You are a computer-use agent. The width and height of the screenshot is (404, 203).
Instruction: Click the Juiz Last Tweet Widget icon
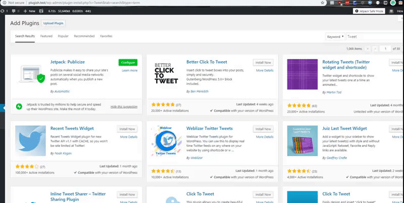pyautogui.click(x=302, y=141)
